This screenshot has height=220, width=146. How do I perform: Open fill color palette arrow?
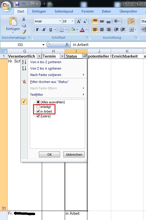coord(77,30)
